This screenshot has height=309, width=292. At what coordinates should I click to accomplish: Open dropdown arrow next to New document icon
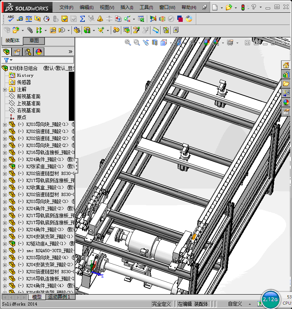point(222,8)
